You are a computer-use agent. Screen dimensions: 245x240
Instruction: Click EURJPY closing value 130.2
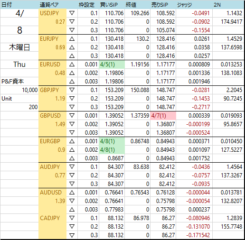pos(143,39)
